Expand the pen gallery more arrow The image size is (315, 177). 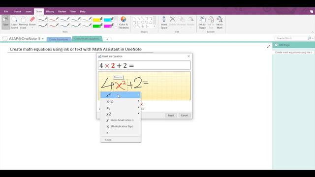(x=116, y=26)
